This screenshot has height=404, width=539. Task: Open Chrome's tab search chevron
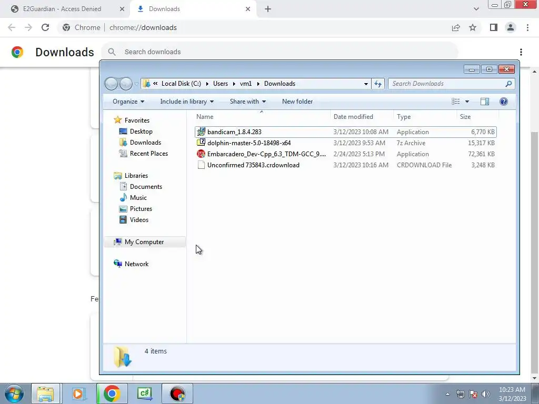476,9
